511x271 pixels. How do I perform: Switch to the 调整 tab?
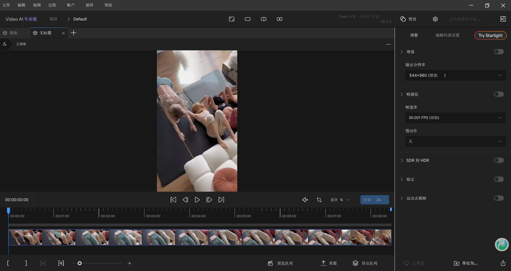coord(414,35)
